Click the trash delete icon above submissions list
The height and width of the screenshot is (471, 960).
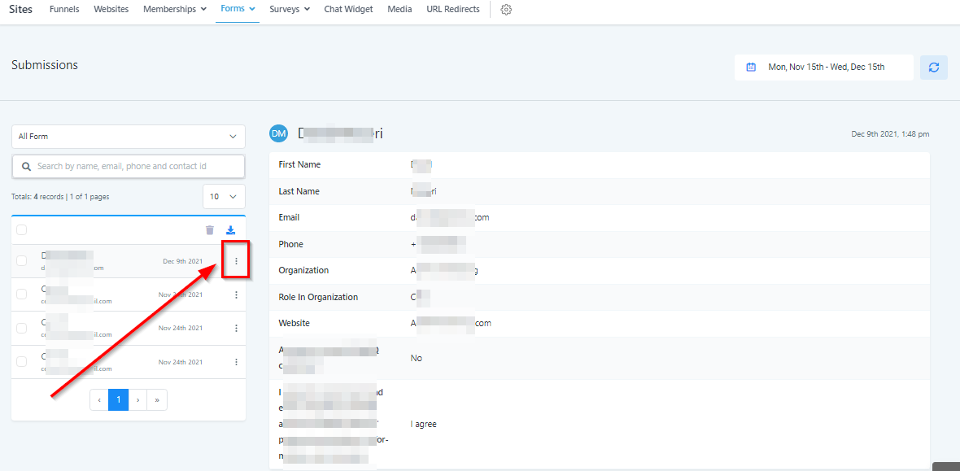click(x=210, y=230)
